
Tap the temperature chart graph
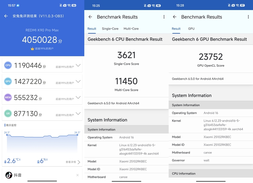(x=42, y=144)
